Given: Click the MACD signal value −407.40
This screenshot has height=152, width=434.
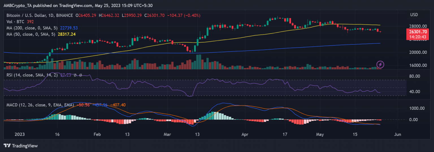Looking at the screenshot, I should (118, 105).
